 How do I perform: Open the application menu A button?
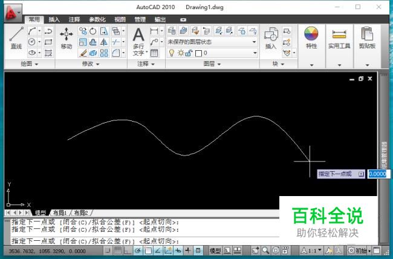pyautogui.click(x=13, y=13)
